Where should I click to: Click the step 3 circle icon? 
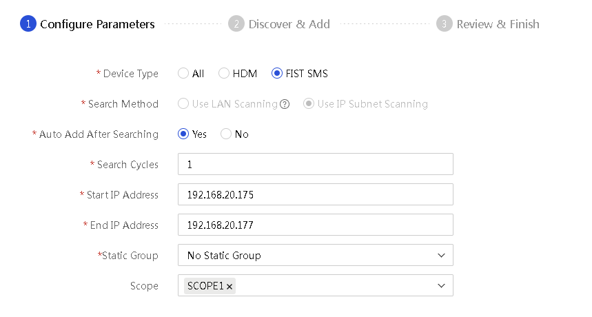445,23
